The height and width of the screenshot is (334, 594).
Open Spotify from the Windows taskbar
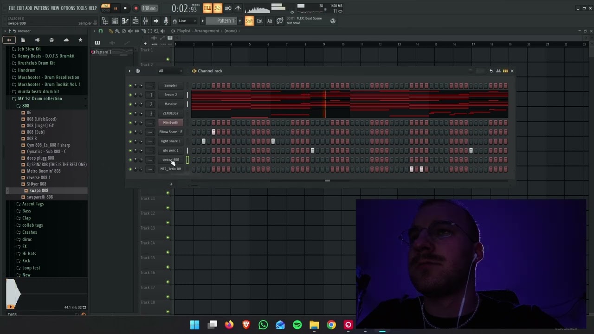click(297, 325)
